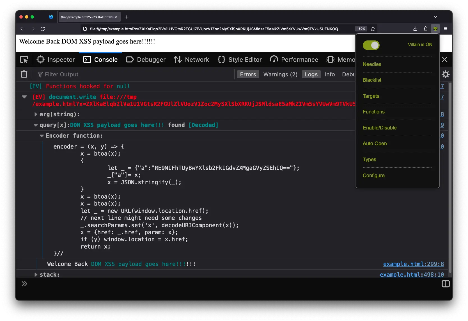The width and height of the screenshot is (468, 321).
Task: Open the Firefox application menu
Action: 446,29
